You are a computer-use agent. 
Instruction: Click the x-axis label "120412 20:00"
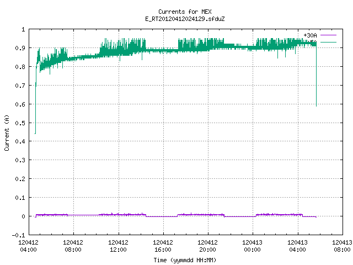(x=207, y=246)
